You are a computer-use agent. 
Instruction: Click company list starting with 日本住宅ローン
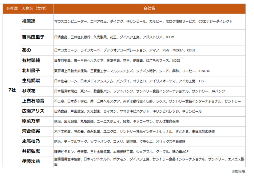pyautogui.click(x=129, y=81)
